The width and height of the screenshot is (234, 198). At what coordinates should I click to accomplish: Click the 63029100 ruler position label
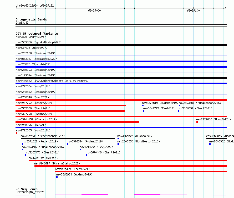click(193, 10)
